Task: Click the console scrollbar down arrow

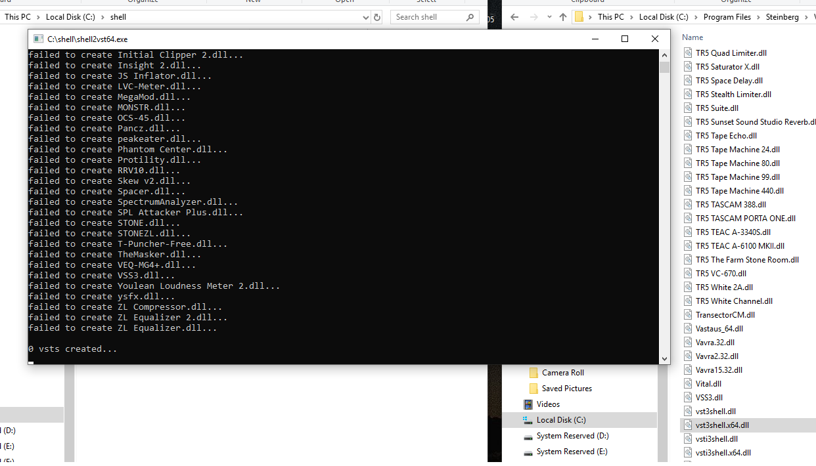Action: 664,358
